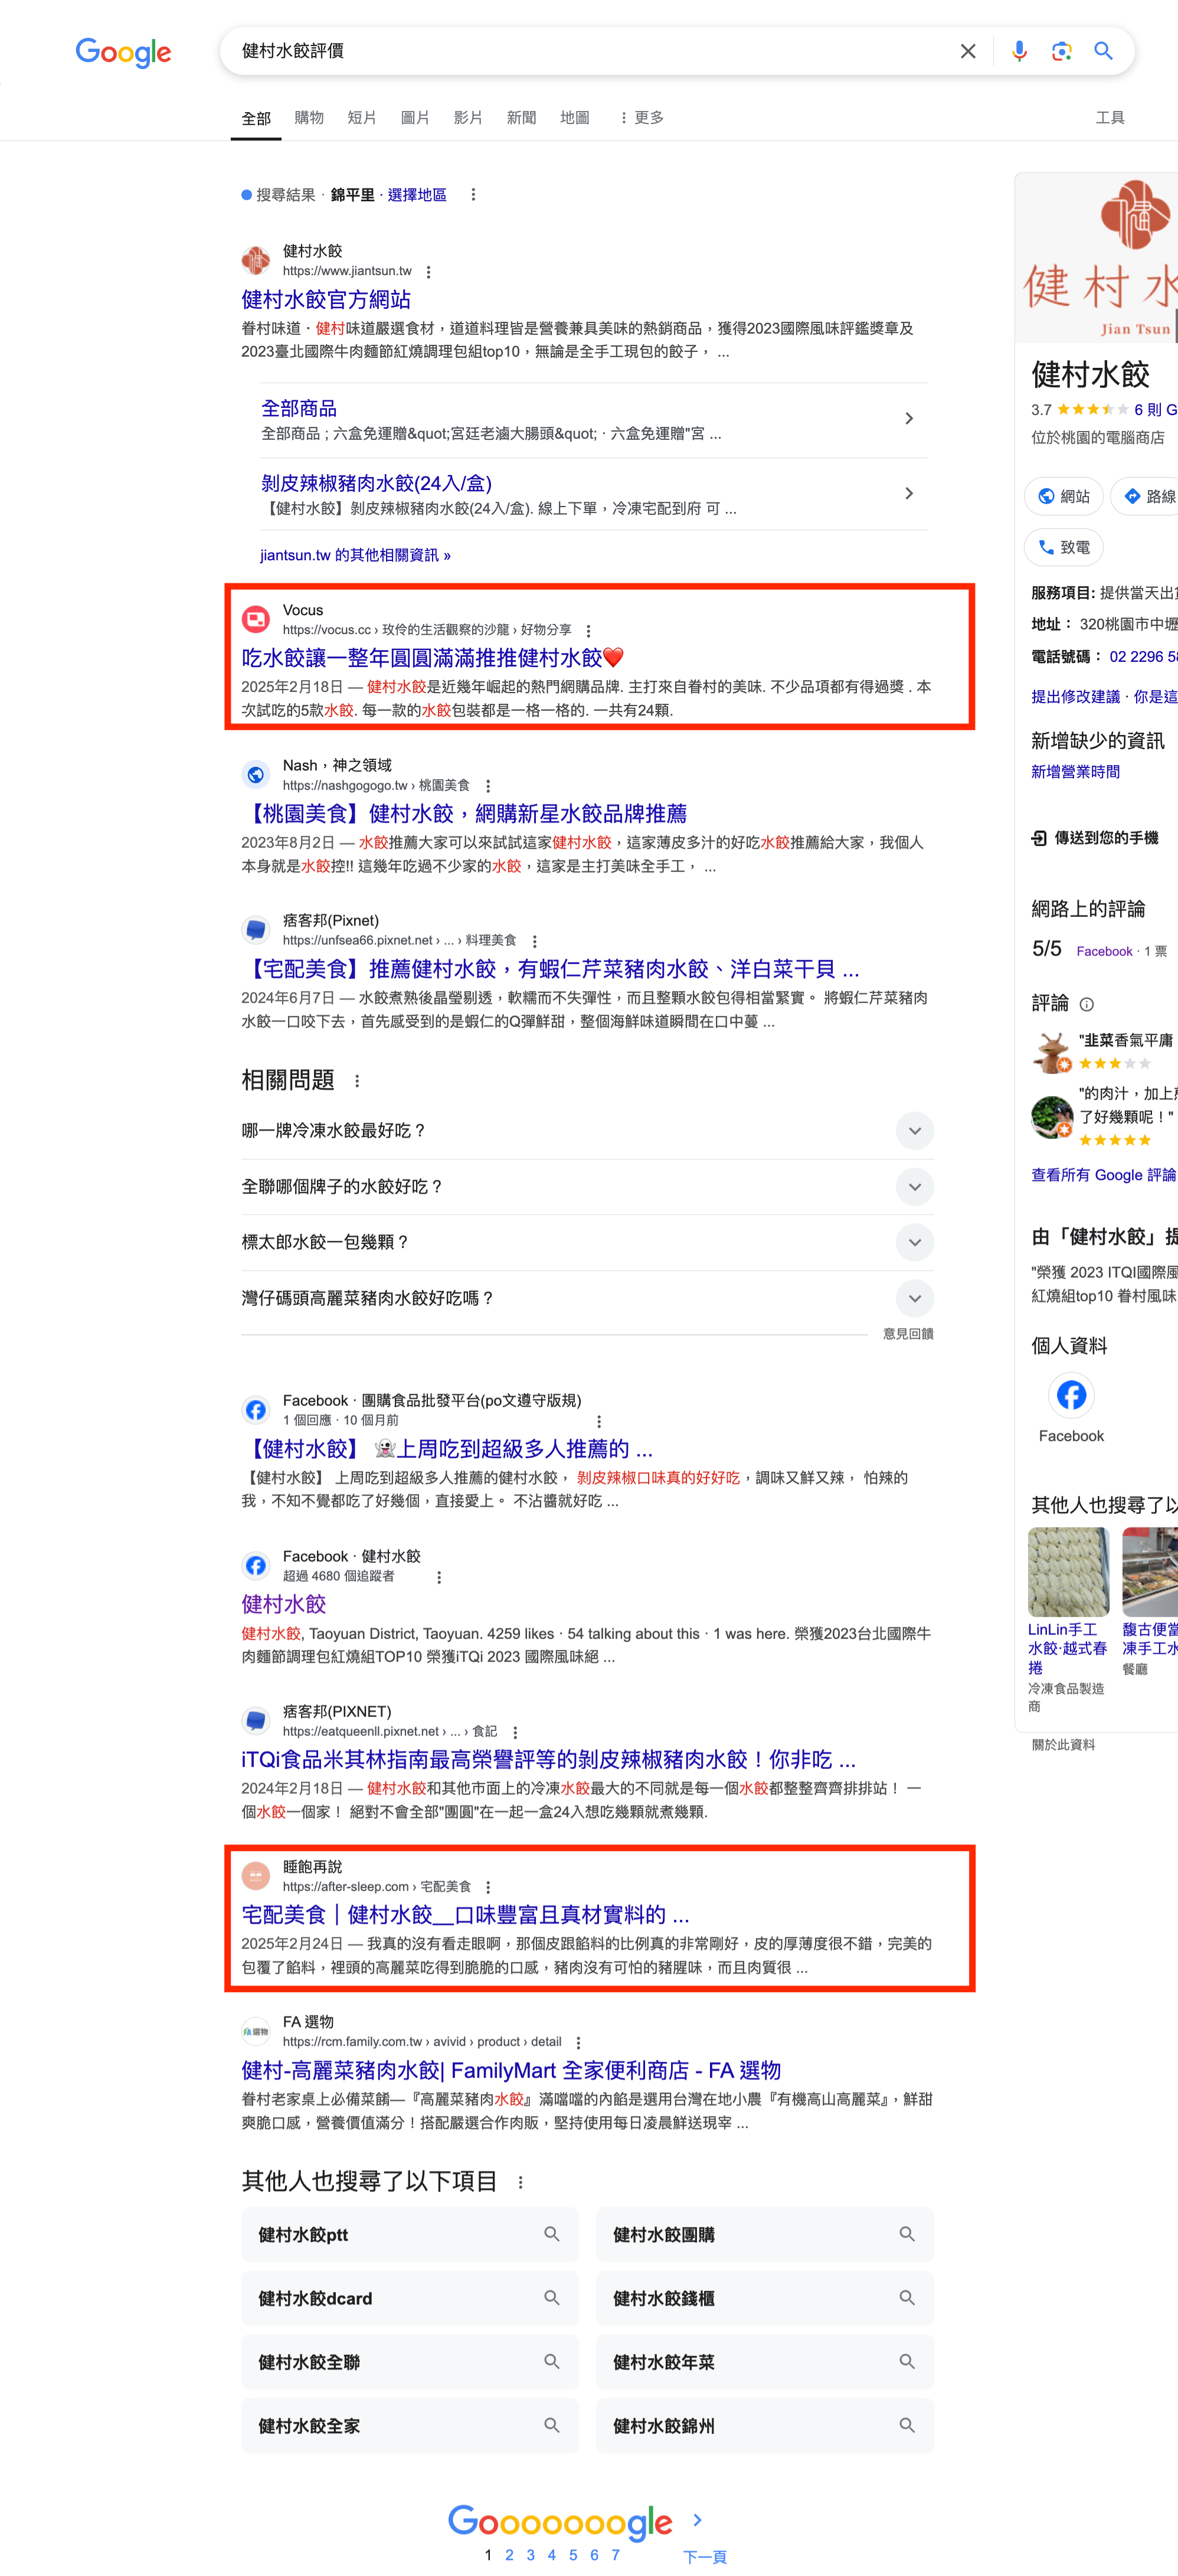Open three-dot options for Vocus result
Screen dimensions: 1178x2576
(588, 631)
